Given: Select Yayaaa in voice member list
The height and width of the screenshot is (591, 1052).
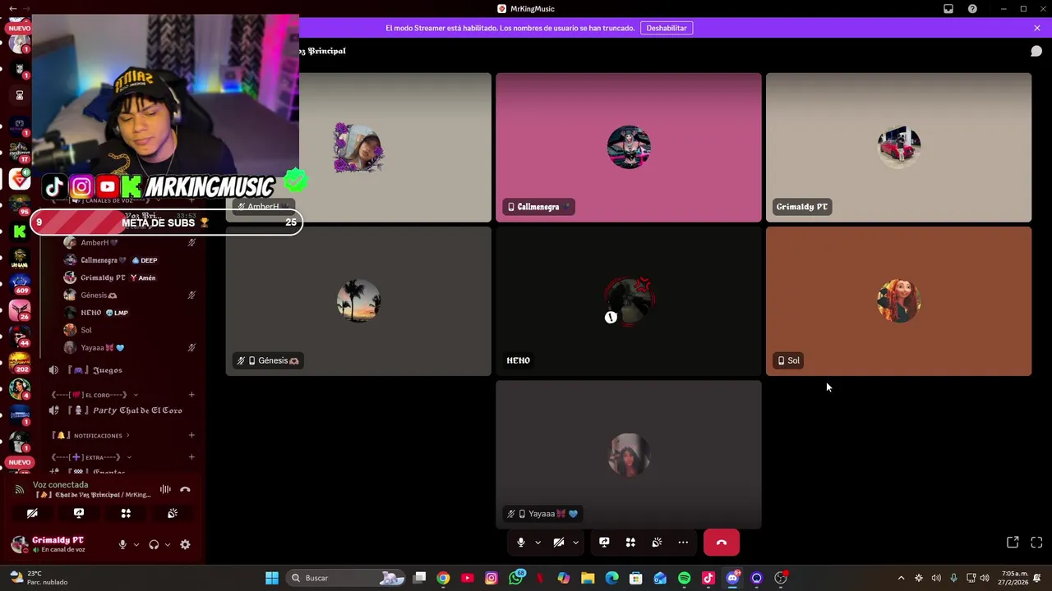Looking at the screenshot, I should pyautogui.click(x=130, y=348).
